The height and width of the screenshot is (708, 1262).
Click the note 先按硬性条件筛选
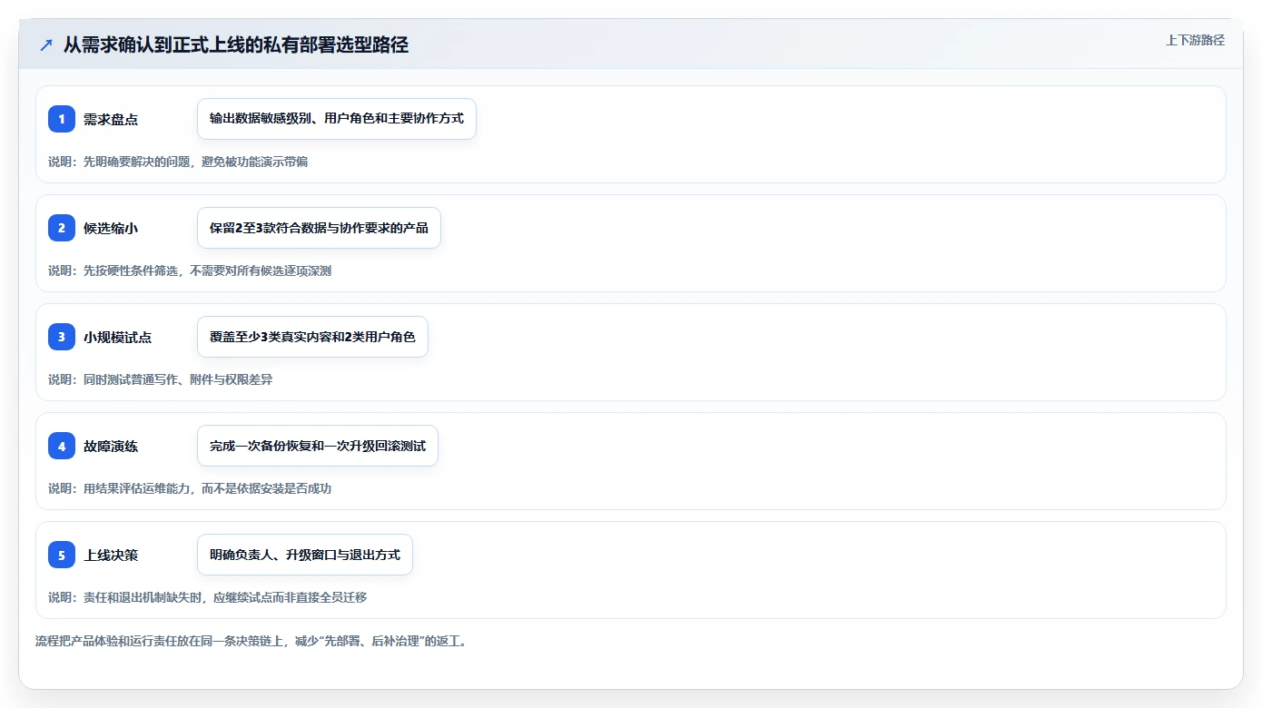(x=190, y=270)
